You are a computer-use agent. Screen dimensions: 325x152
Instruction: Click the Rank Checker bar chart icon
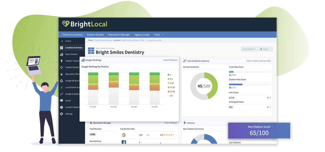tap(61, 54)
